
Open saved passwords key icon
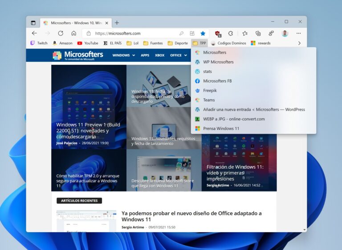pyautogui.click(x=182, y=33)
